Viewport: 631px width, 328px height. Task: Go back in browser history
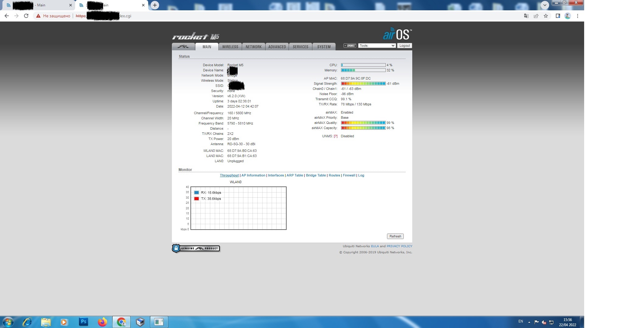coord(7,16)
